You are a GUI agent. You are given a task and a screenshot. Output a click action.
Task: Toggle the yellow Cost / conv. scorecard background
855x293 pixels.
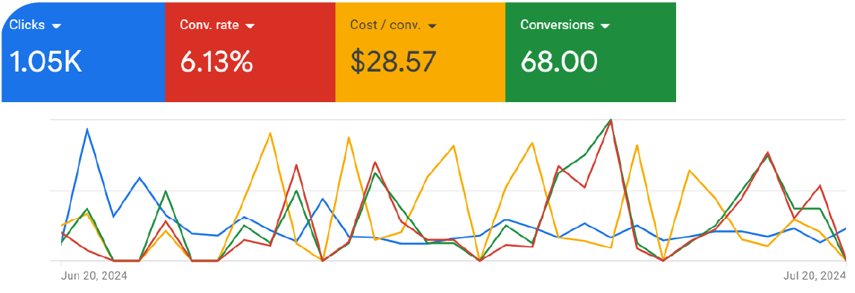click(420, 52)
